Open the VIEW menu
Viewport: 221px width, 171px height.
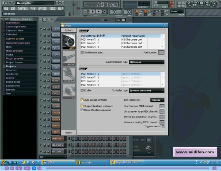coord(33,8)
